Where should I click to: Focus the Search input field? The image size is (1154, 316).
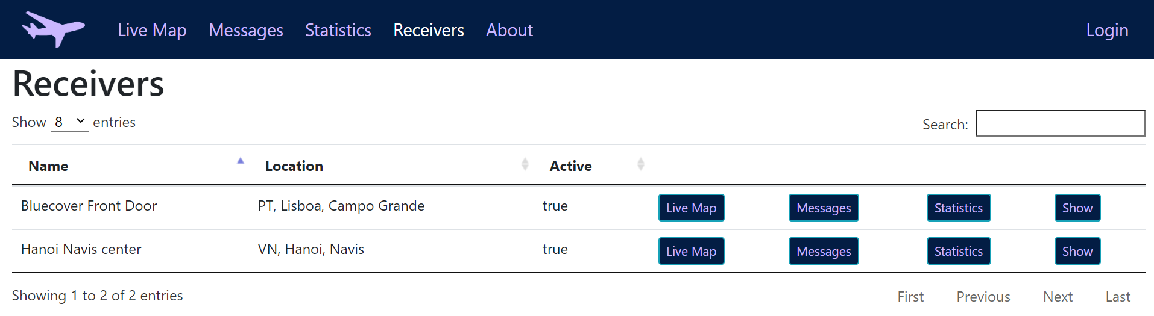coord(1060,123)
